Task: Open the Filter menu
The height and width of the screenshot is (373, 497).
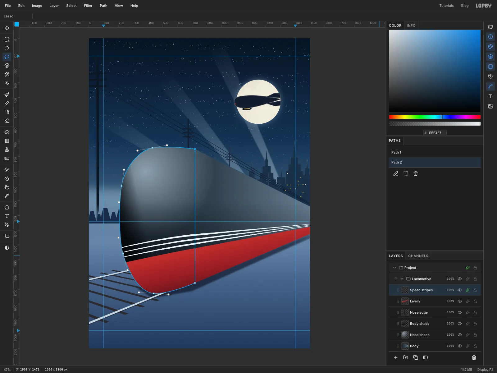Action: 88,6
